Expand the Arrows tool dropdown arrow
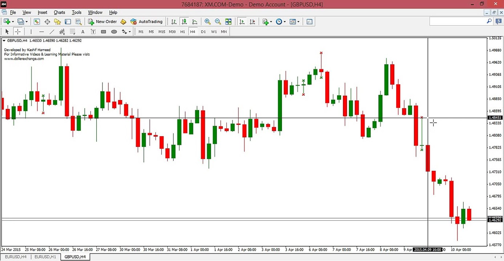 coord(130,32)
